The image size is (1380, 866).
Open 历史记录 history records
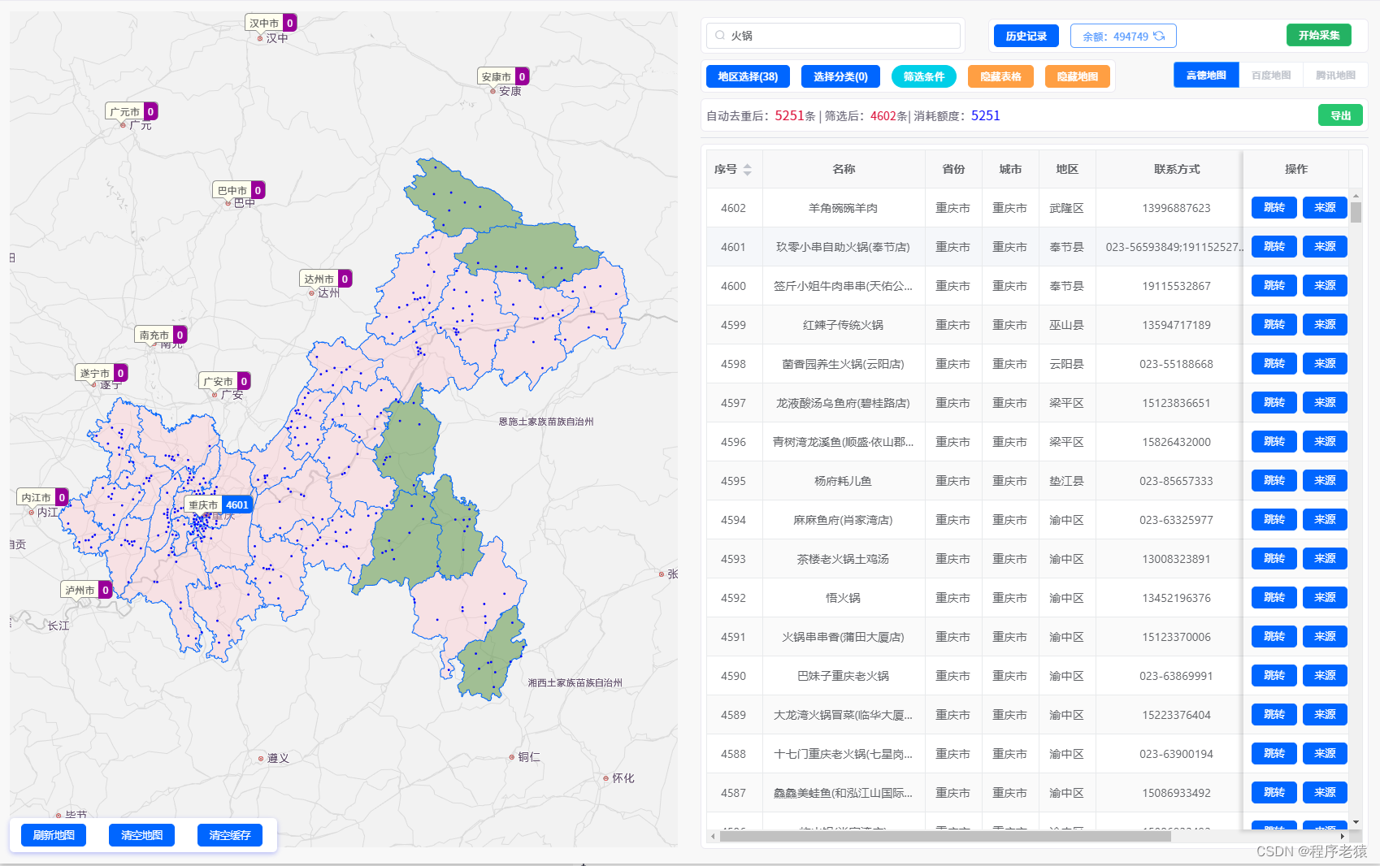(1026, 36)
